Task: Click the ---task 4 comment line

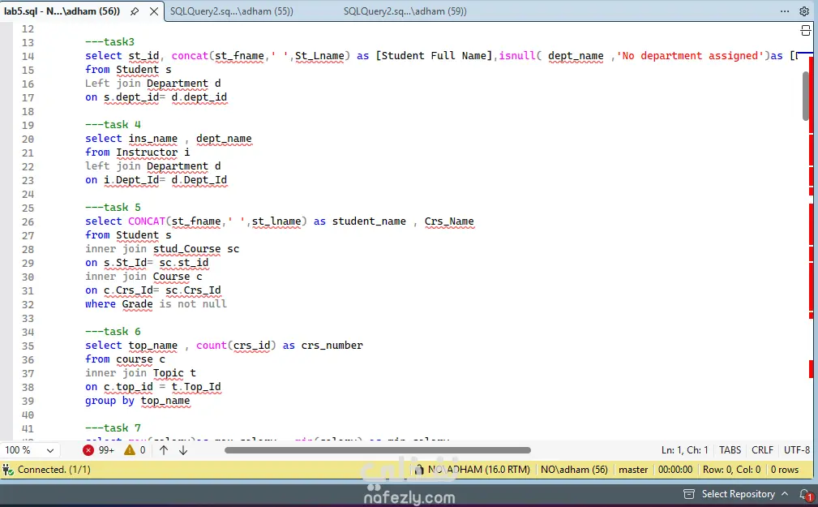Action: [113, 125]
